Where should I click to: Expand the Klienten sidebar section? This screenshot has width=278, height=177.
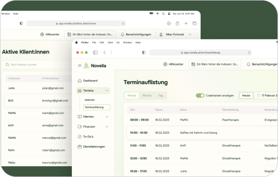(93, 117)
